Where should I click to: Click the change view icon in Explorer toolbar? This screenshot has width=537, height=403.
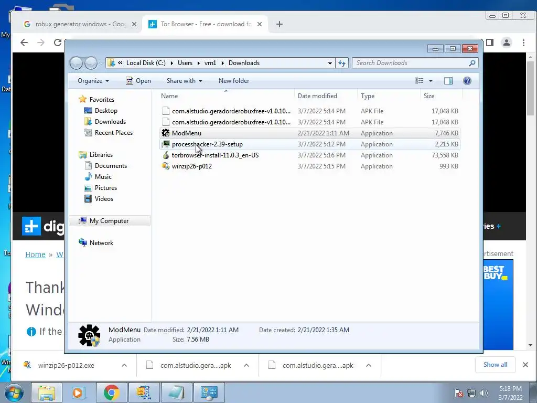click(x=419, y=81)
